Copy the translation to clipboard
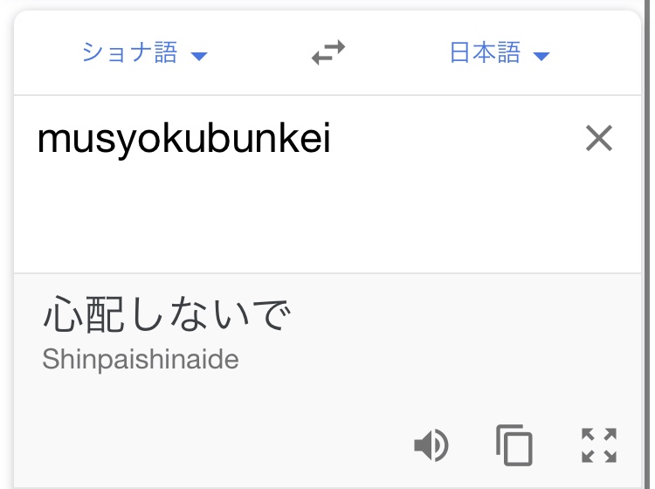 pyautogui.click(x=514, y=445)
